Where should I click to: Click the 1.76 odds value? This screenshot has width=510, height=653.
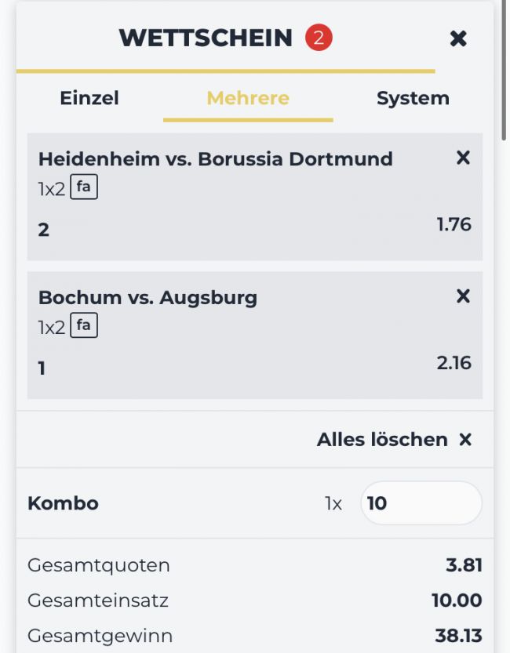(x=454, y=224)
